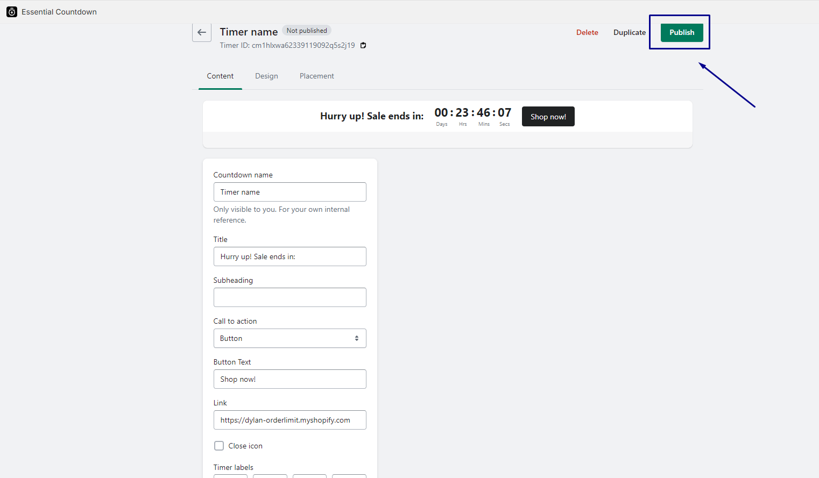Open the Call to action dropdown
819x478 pixels.
290,338
